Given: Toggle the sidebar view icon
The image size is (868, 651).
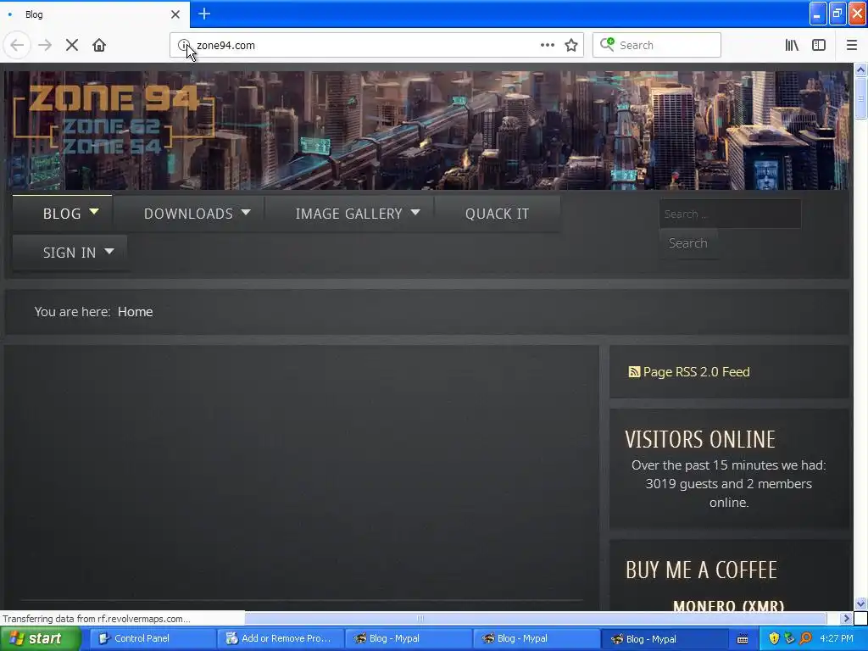Looking at the screenshot, I should pos(819,45).
